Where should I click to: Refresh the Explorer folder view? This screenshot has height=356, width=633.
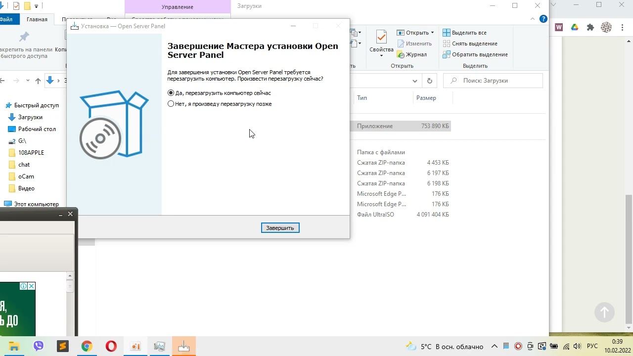[x=429, y=81]
